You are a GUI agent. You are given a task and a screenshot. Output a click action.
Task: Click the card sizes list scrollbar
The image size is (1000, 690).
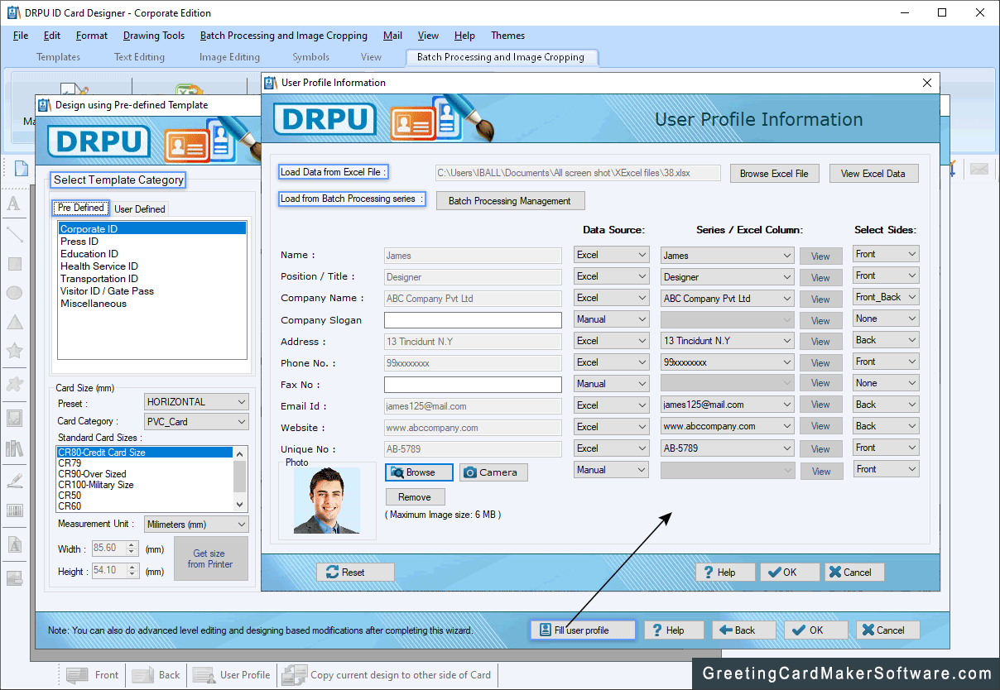coord(240,479)
